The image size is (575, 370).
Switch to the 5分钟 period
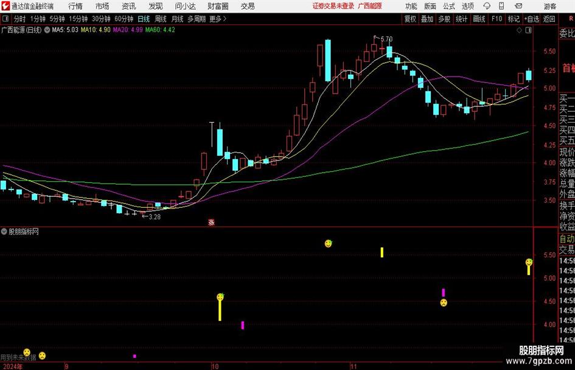coord(57,19)
